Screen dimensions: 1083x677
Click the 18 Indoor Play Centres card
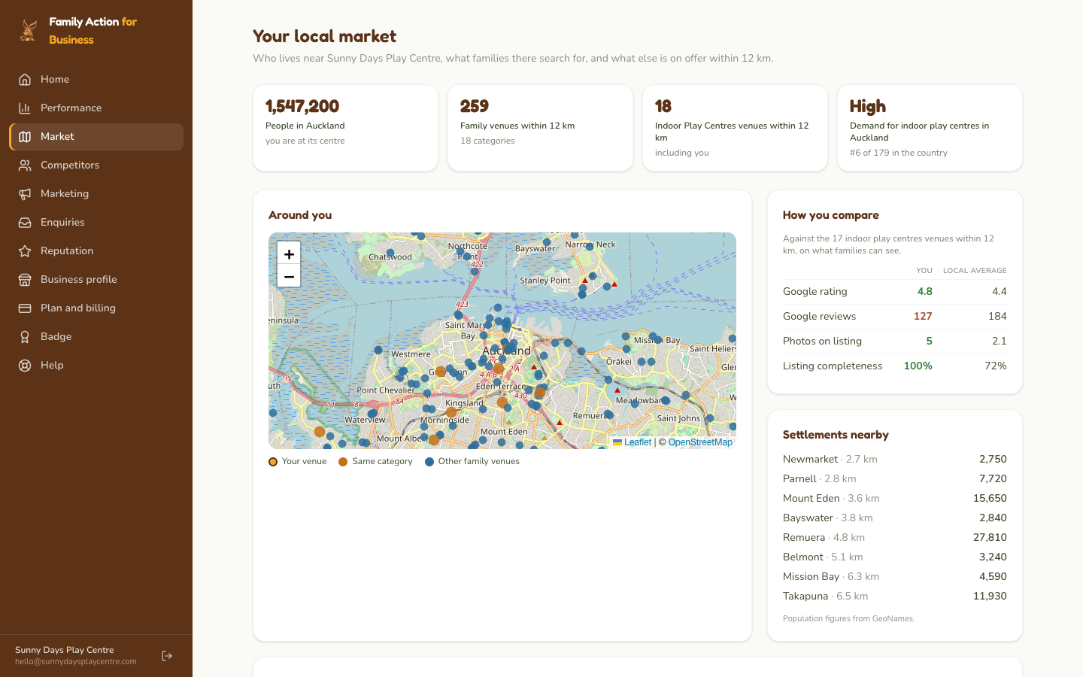point(735,128)
